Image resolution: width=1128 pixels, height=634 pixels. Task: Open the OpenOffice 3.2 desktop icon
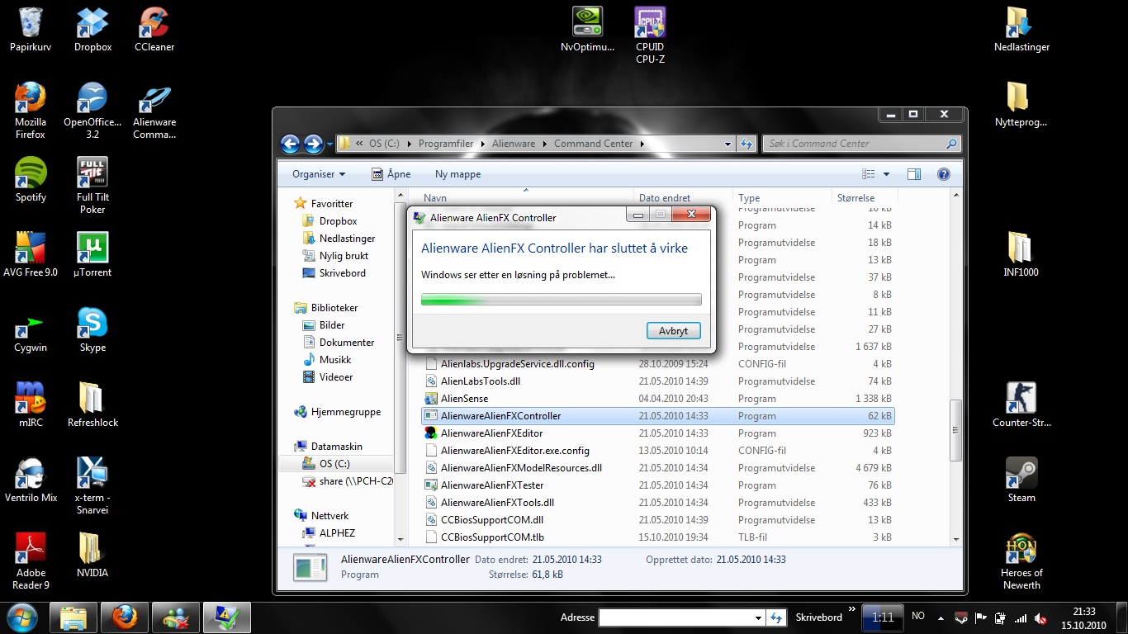pyautogui.click(x=92, y=110)
